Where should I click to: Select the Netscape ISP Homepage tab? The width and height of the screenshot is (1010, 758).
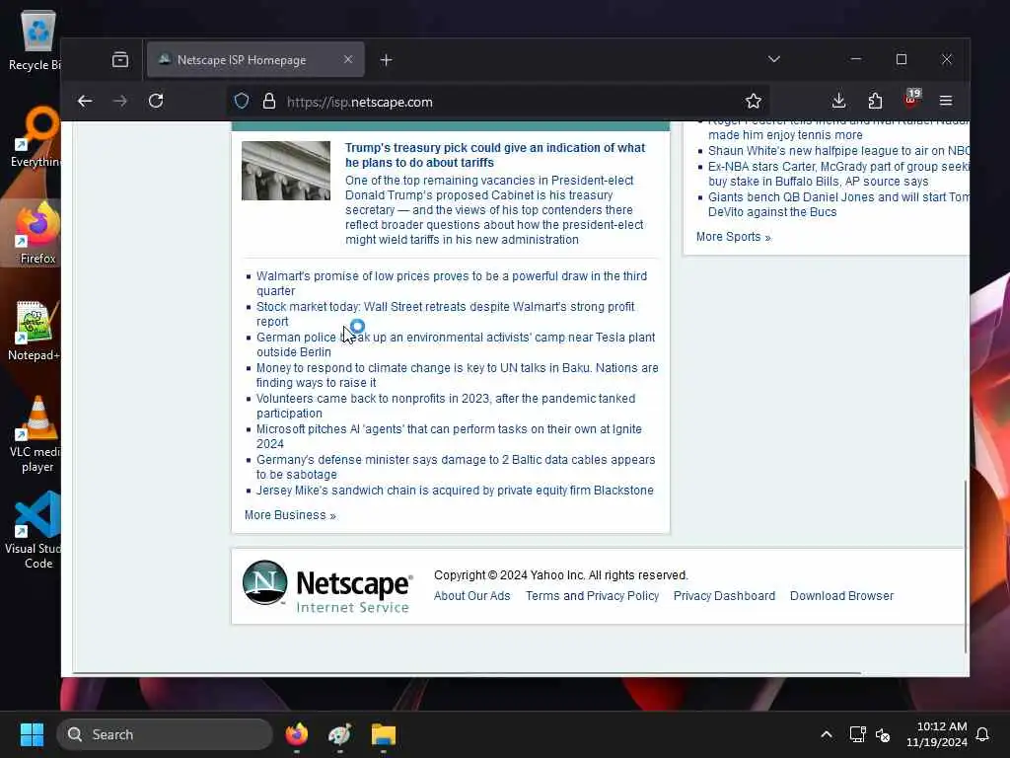pos(255,60)
